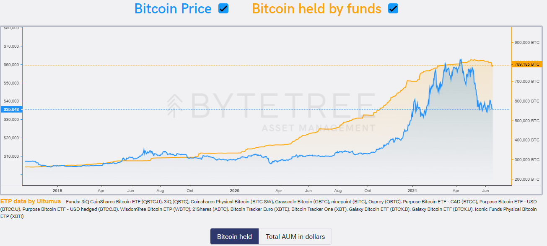Click the $10,000 left axis label
This screenshot has height=246, width=547.
click(x=12, y=156)
